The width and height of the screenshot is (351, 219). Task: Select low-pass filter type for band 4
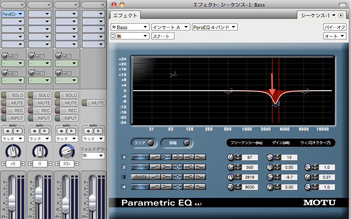[x=200, y=187]
